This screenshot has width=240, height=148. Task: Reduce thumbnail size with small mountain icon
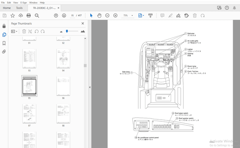[x=61, y=32]
